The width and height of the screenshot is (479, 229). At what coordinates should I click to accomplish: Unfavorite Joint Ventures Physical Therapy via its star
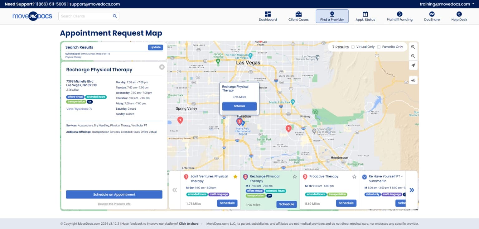(x=235, y=176)
